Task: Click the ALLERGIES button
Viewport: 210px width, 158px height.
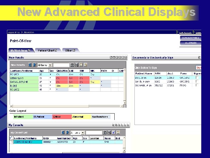Action: (190, 43)
